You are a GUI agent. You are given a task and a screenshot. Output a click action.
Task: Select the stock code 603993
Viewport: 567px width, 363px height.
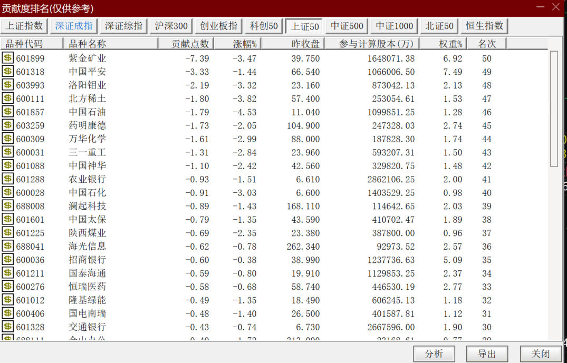(x=31, y=85)
